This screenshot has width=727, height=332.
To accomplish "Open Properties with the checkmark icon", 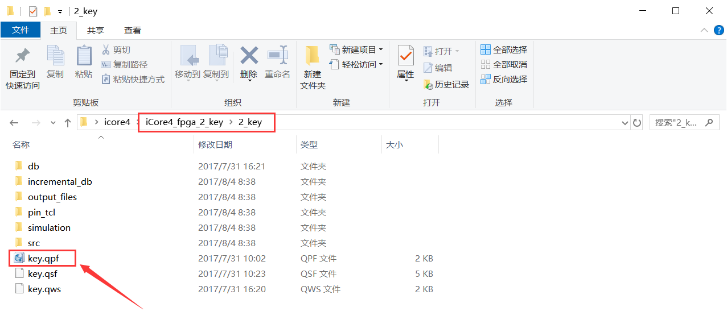I will pyautogui.click(x=405, y=57).
